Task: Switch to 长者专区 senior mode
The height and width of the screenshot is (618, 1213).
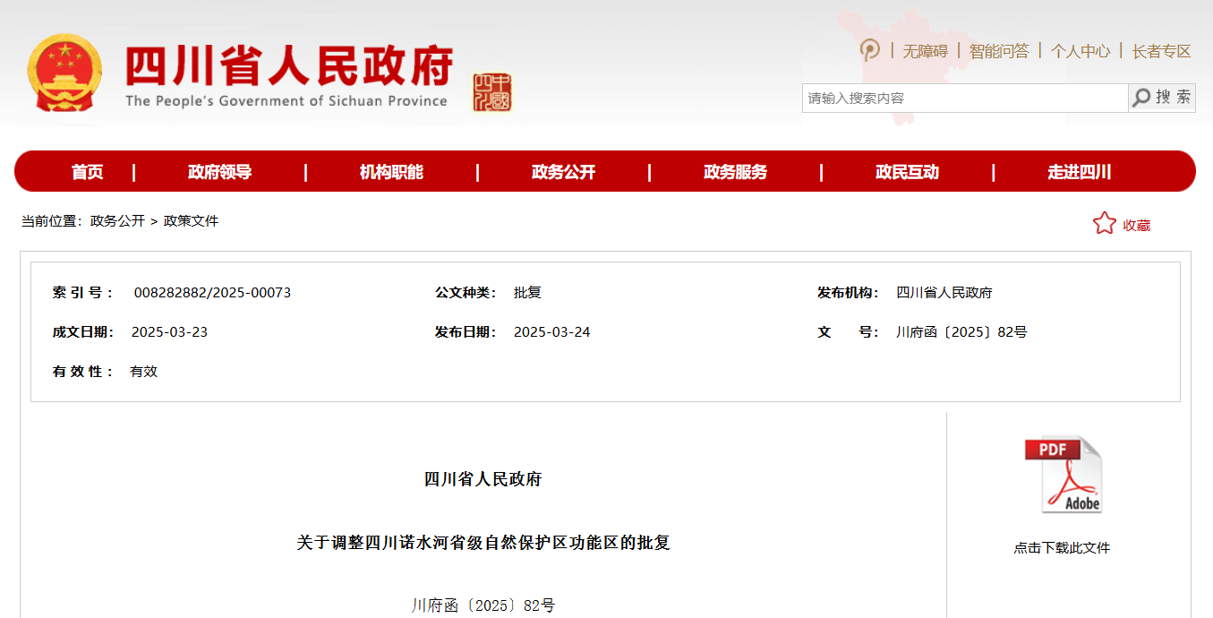Action: (x=1161, y=51)
